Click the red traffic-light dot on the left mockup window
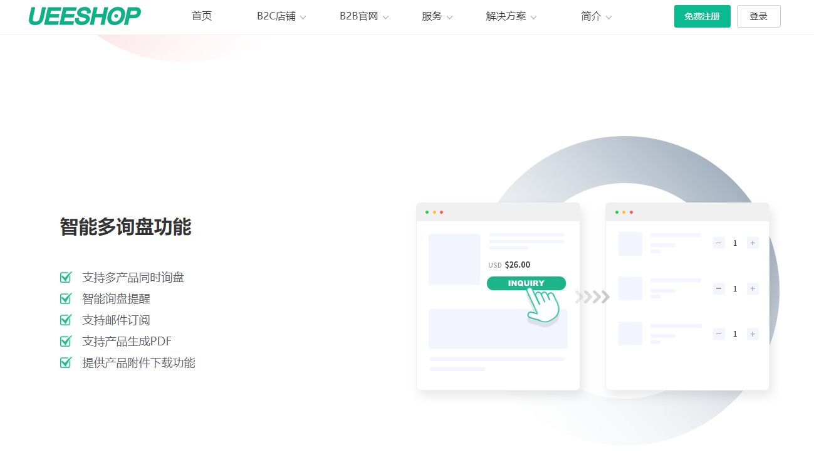 (442, 213)
